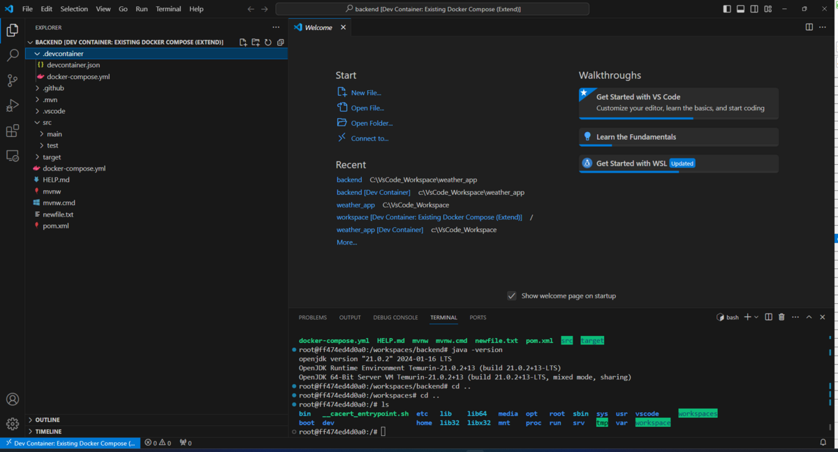Click the command center search box
The image size is (838, 452).
point(432,9)
